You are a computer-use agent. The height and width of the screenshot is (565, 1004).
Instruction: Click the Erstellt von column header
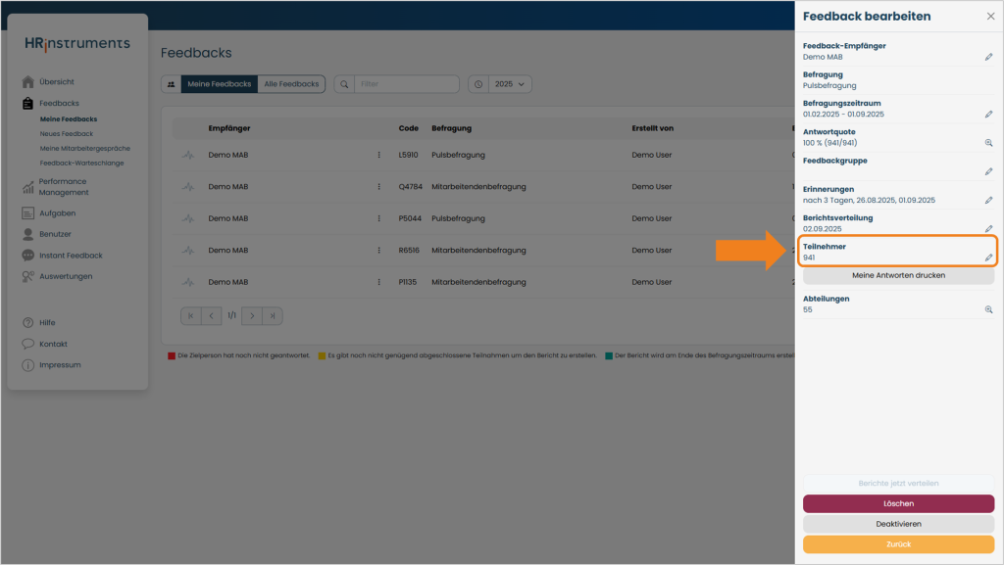click(652, 128)
